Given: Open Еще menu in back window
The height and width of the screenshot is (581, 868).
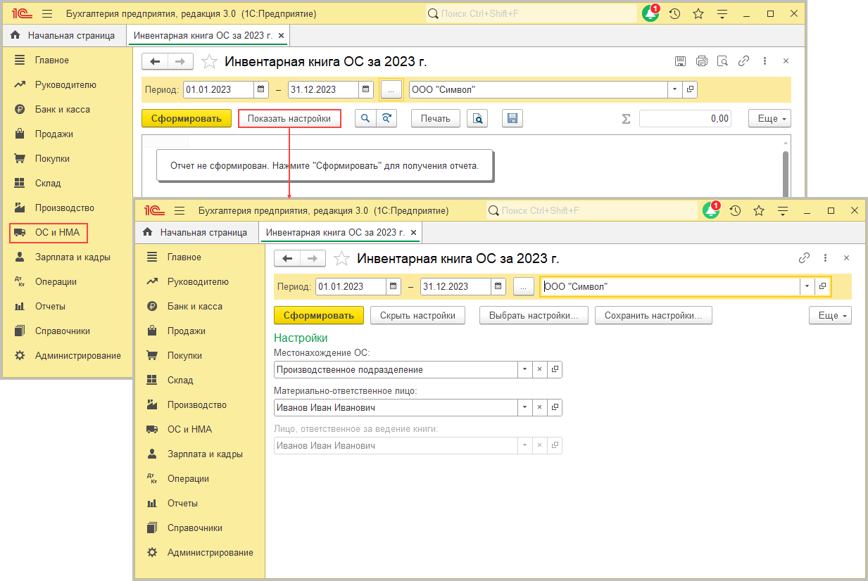Looking at the screenshot, I should (769, 118).
